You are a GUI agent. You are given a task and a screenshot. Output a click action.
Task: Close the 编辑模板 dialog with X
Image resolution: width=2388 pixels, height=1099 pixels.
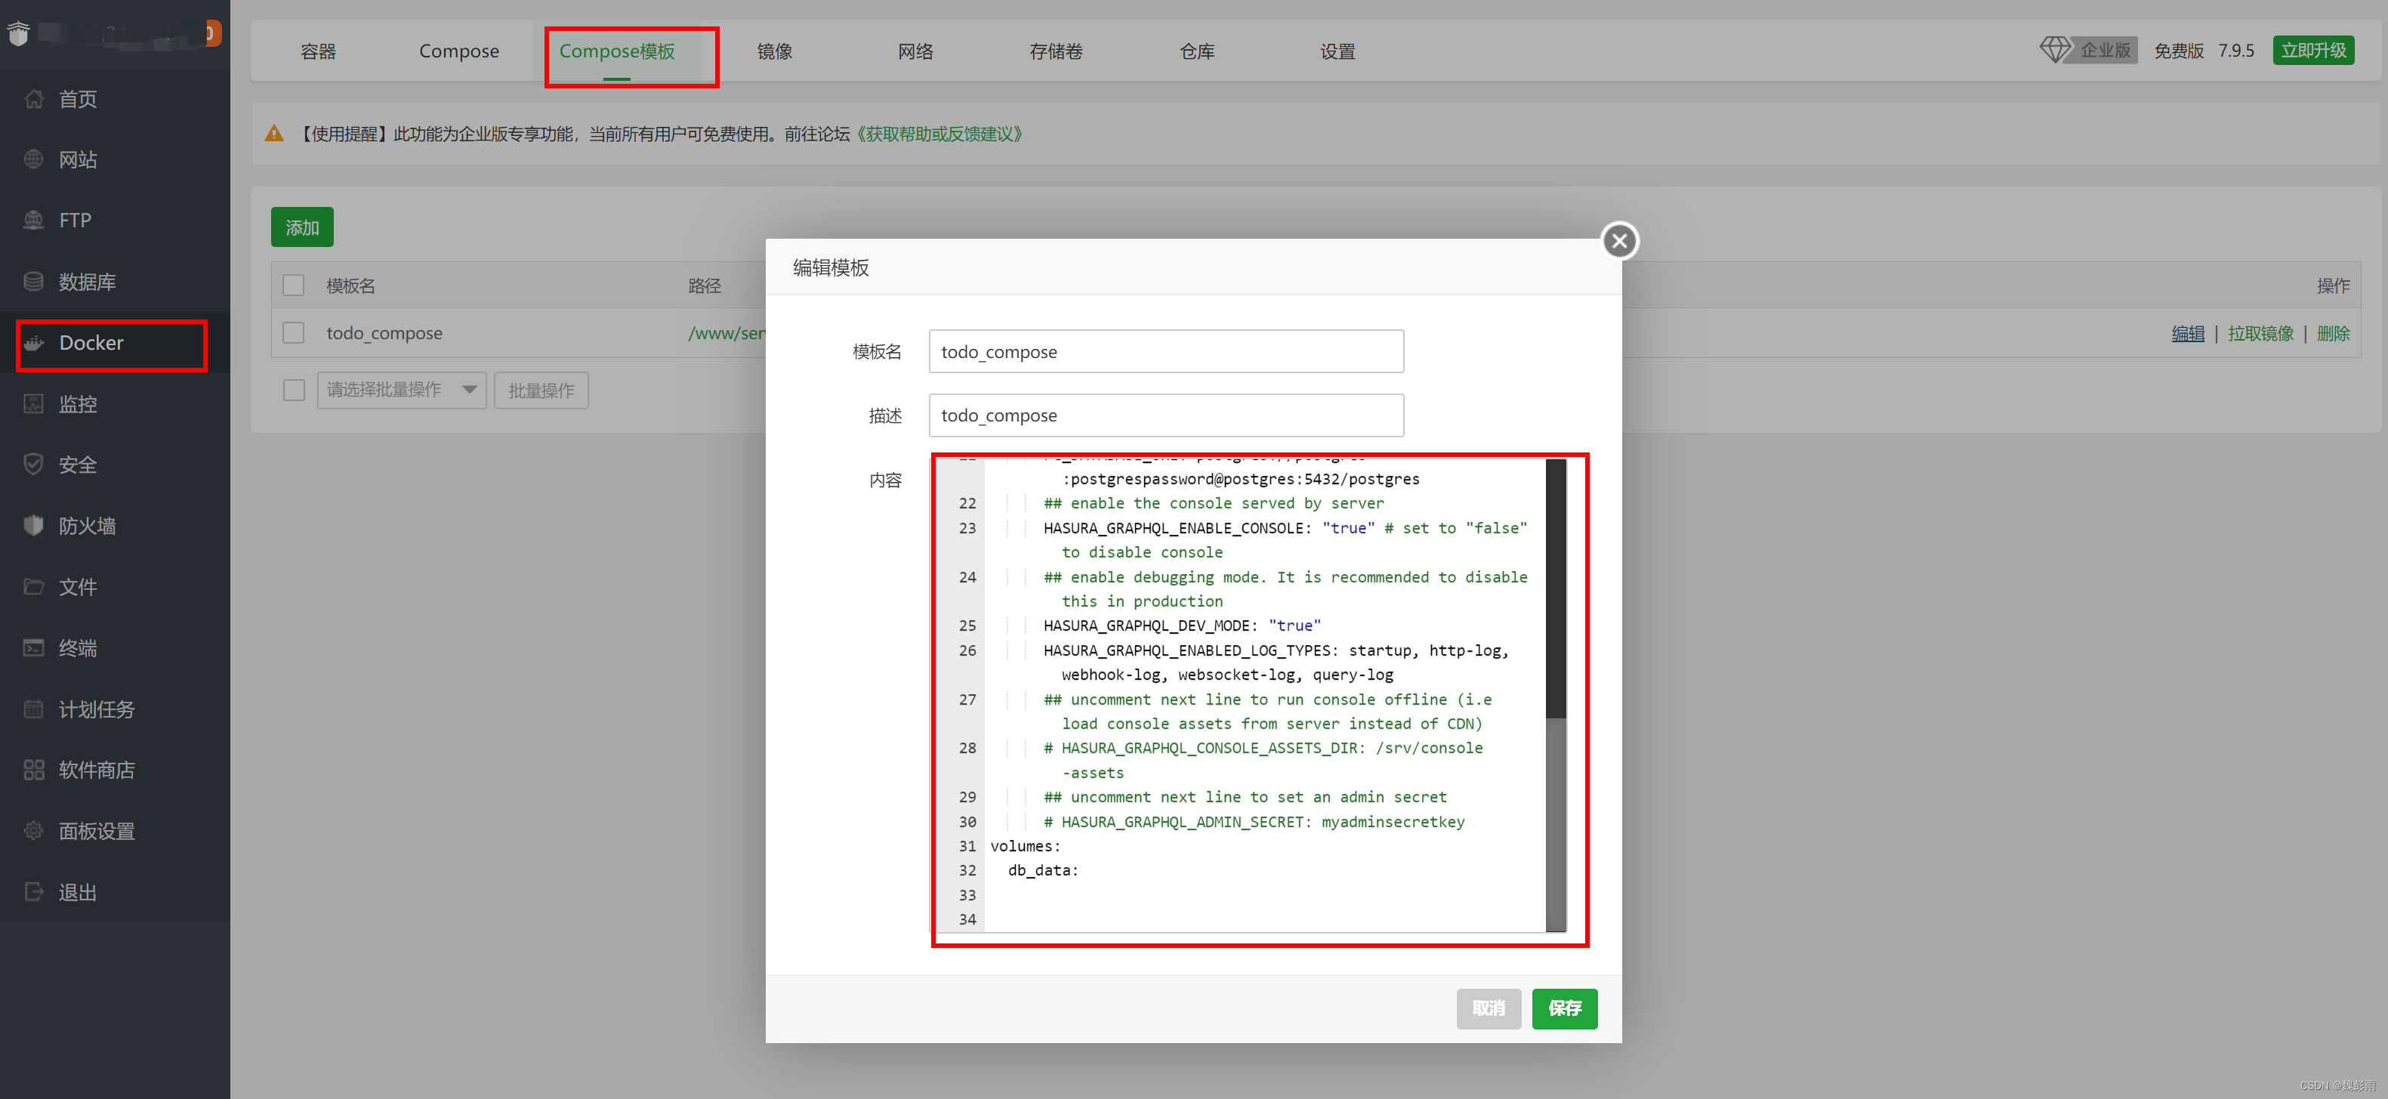point(1619,241)
